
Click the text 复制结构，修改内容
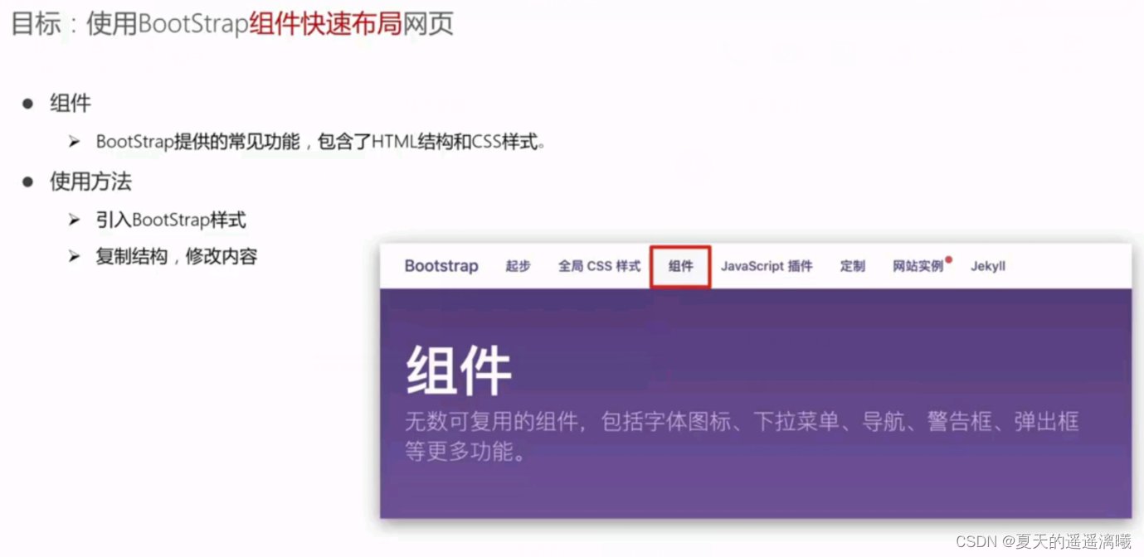coord(177,256)
